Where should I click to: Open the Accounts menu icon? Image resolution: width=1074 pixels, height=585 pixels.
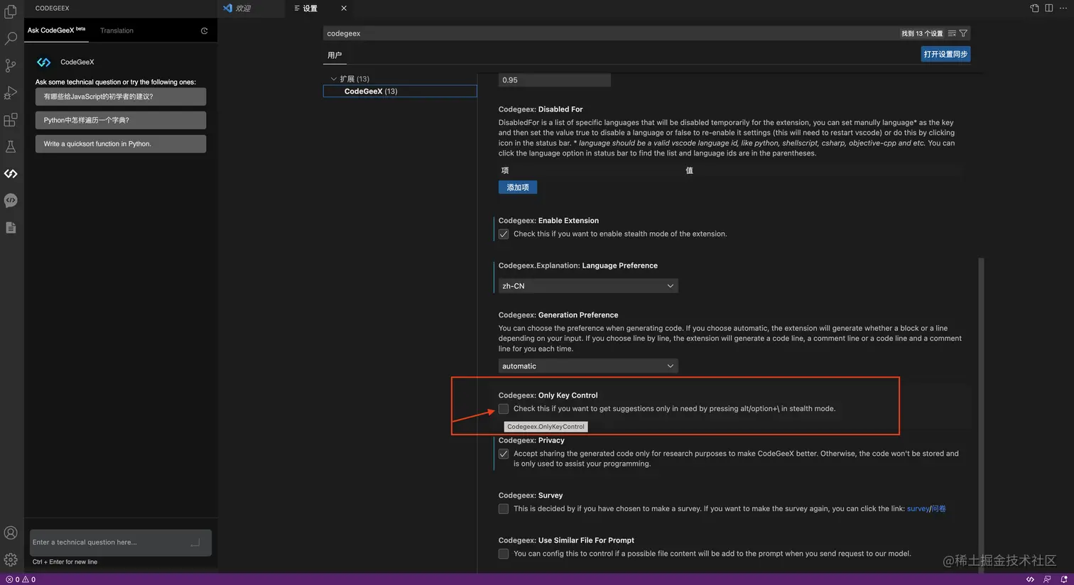tap(11, 532)
